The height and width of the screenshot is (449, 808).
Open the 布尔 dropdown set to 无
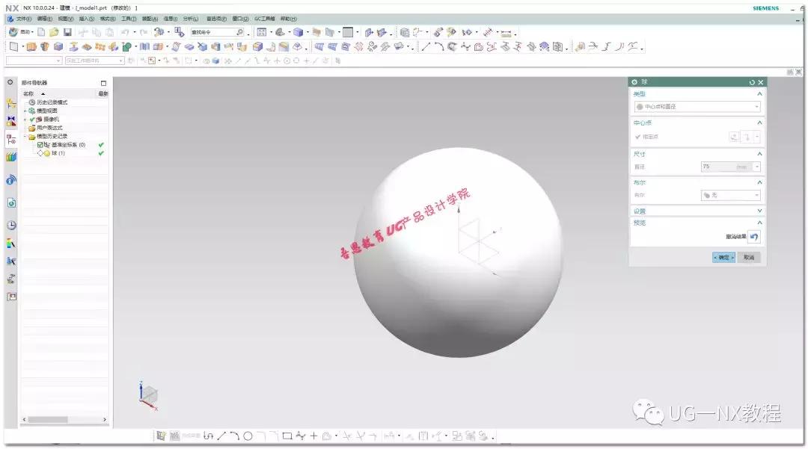click(729, 195)
